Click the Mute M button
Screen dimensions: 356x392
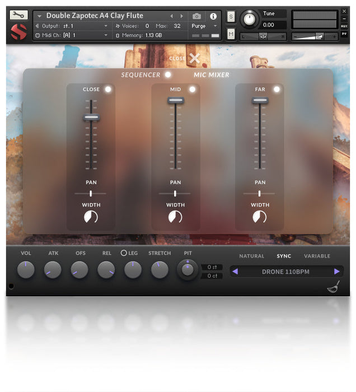231,35
